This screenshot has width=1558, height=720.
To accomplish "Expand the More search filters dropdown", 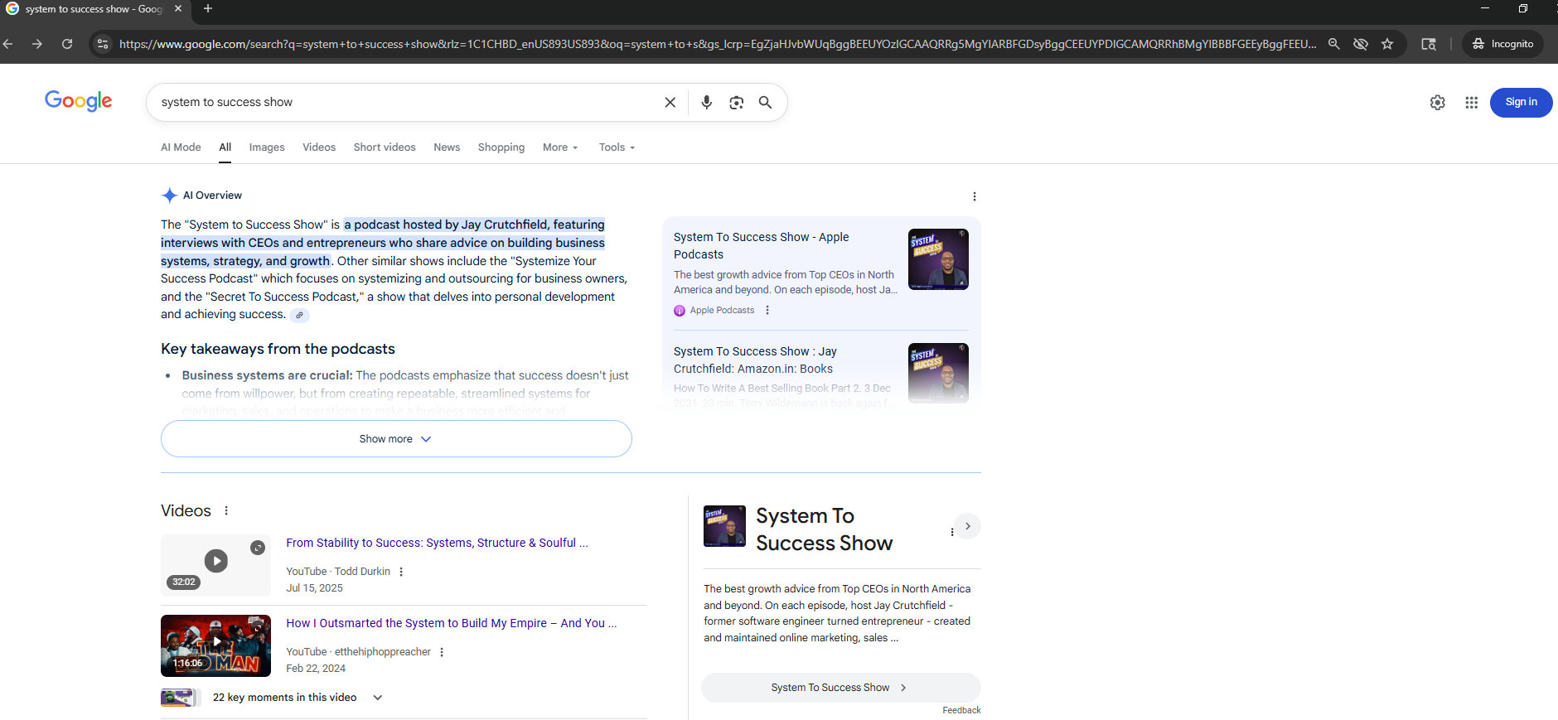I will click(560, 147).
